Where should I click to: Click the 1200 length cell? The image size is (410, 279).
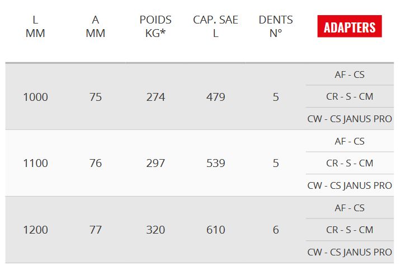[x=35, y=230]
